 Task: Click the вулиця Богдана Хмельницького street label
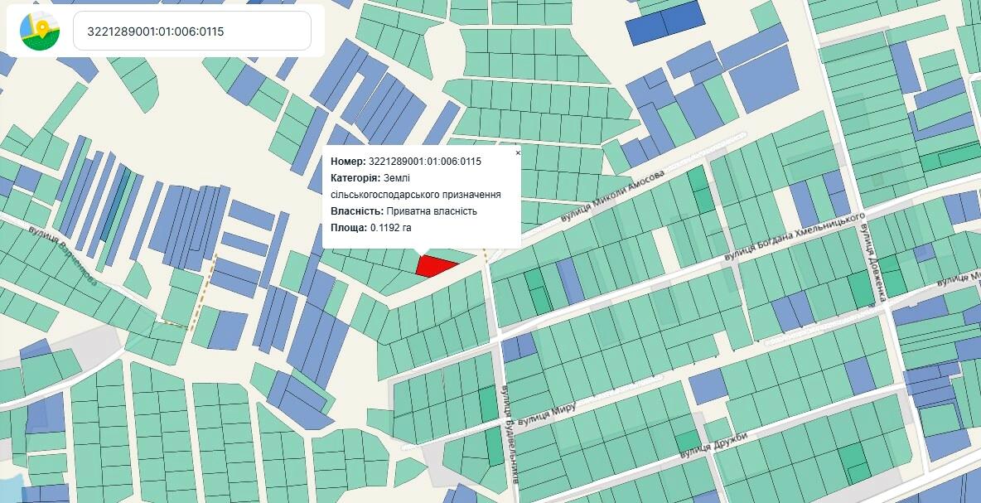click(x=793, y=239)
